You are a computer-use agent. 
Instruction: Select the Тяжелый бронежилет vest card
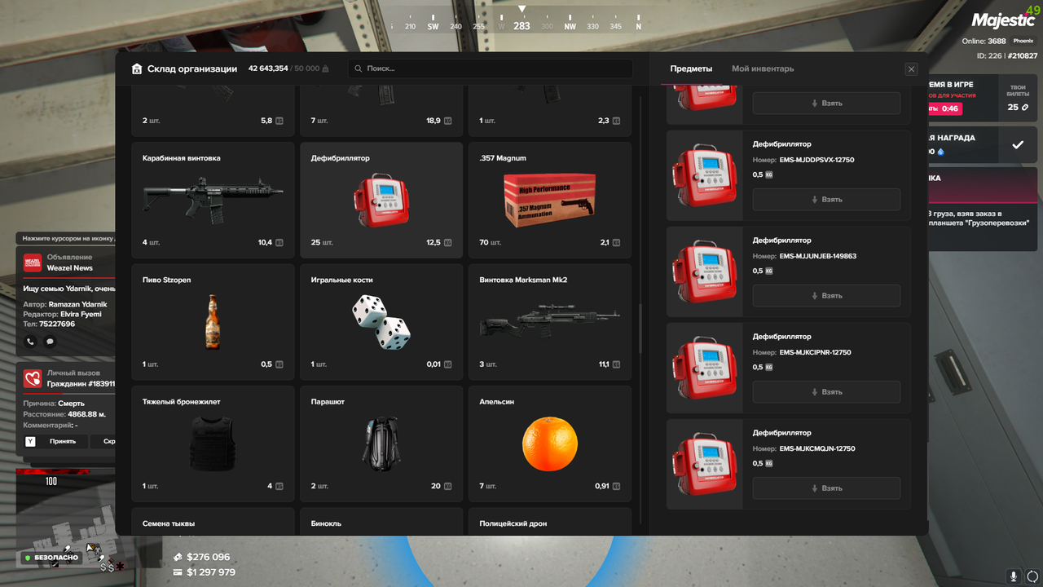pos(213,444)
